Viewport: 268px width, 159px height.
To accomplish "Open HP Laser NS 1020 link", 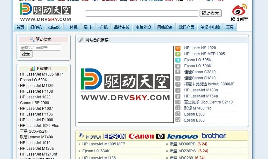I will coord(200,48).
